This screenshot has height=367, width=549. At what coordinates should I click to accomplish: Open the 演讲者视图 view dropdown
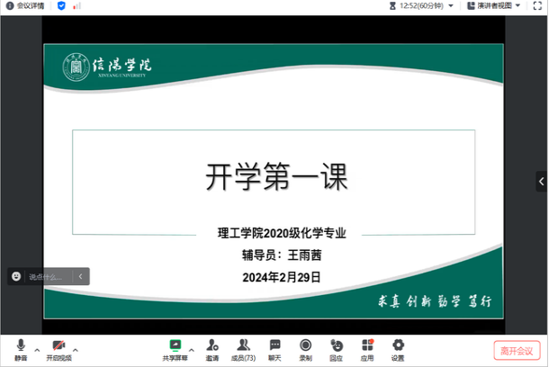pyautogui.click(x=495, y=5)
